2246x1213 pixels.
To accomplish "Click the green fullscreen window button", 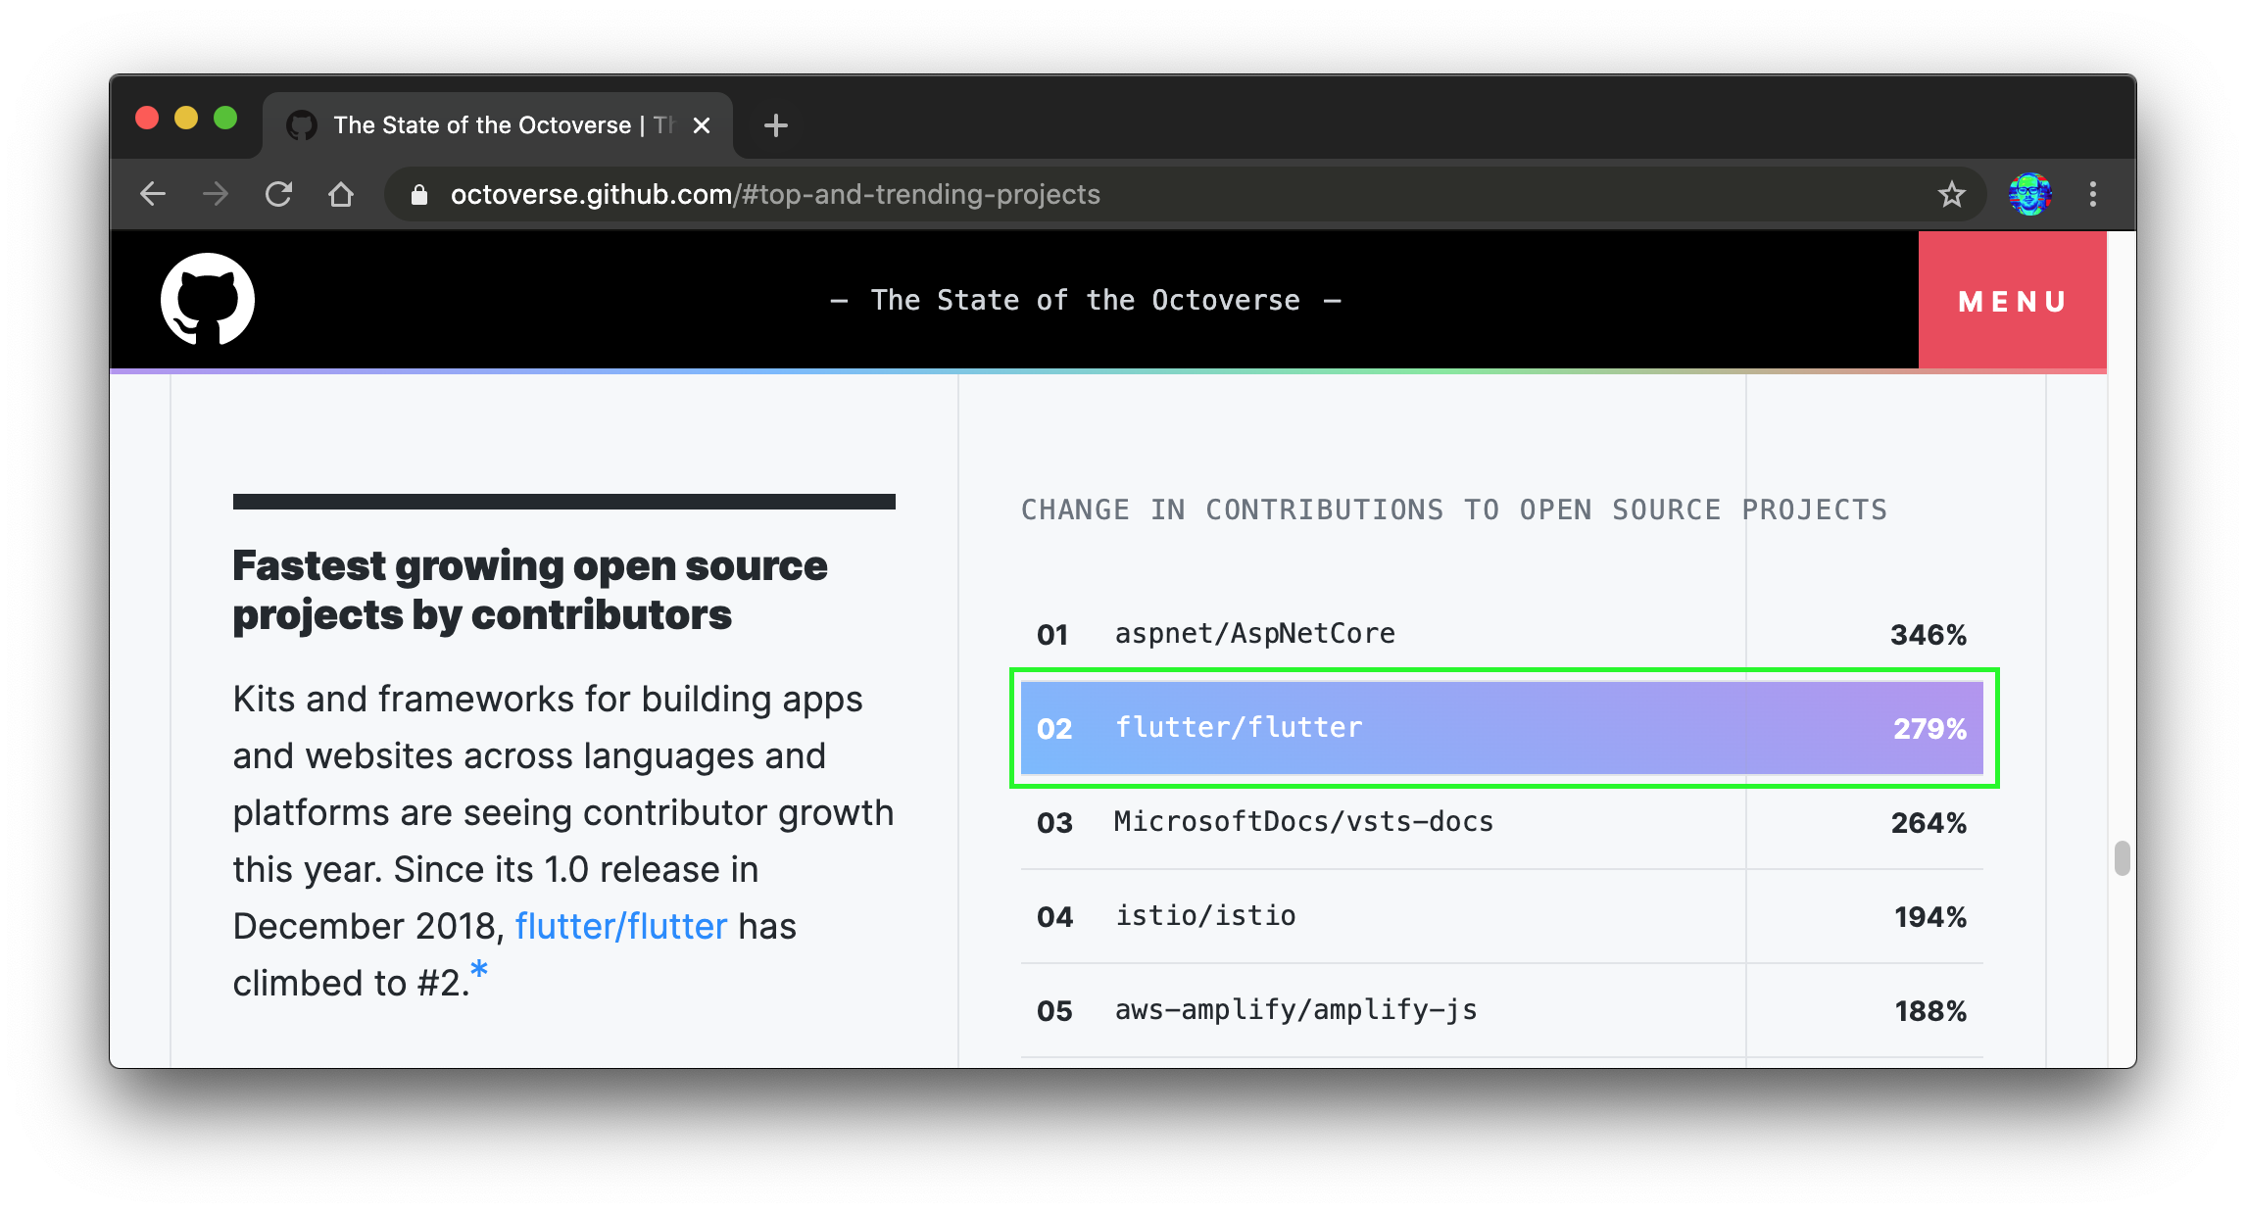I will (225, 119).
